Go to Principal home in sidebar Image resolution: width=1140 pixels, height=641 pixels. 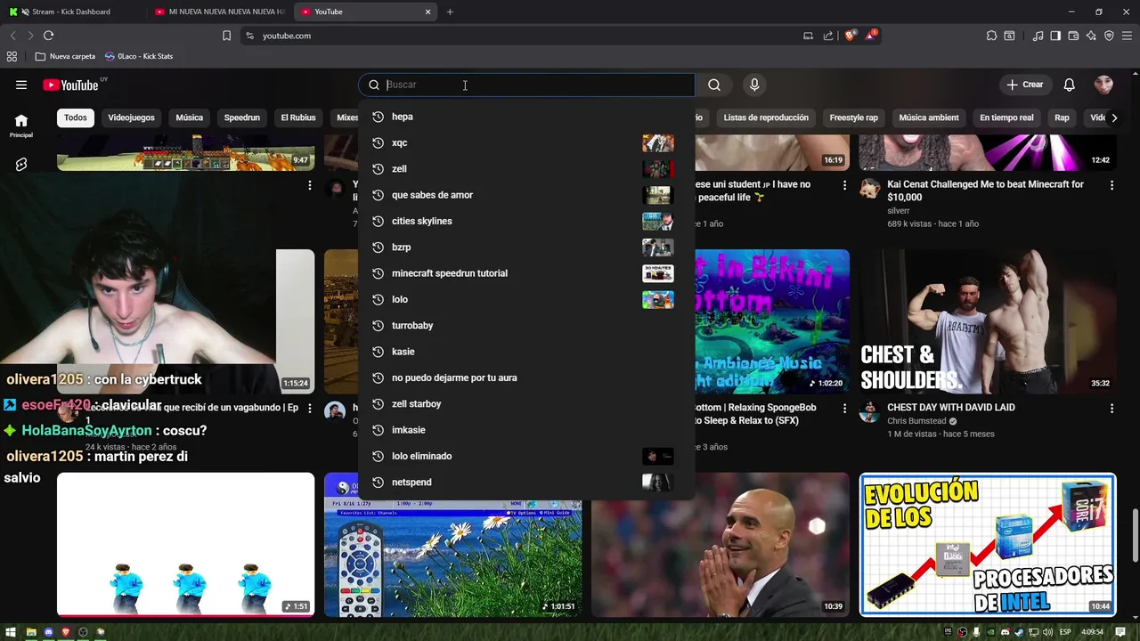21,126
